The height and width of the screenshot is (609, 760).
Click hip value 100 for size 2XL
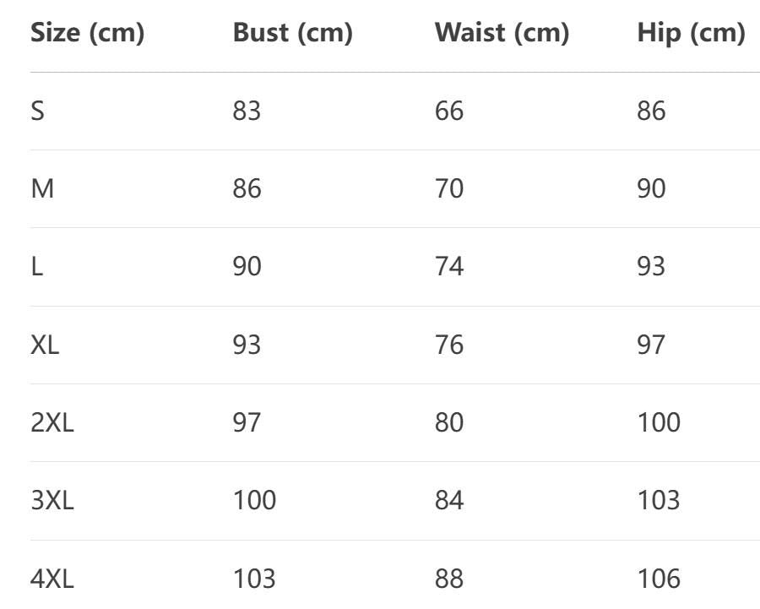pos(659,422)
